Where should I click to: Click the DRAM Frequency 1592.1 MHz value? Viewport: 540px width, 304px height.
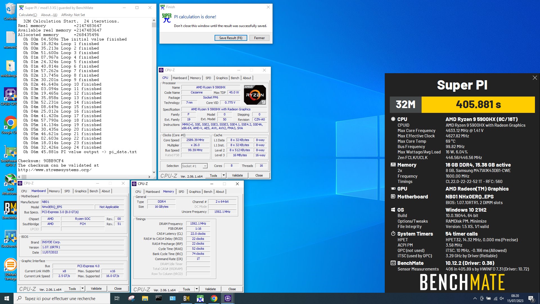[x=198, y=223]
